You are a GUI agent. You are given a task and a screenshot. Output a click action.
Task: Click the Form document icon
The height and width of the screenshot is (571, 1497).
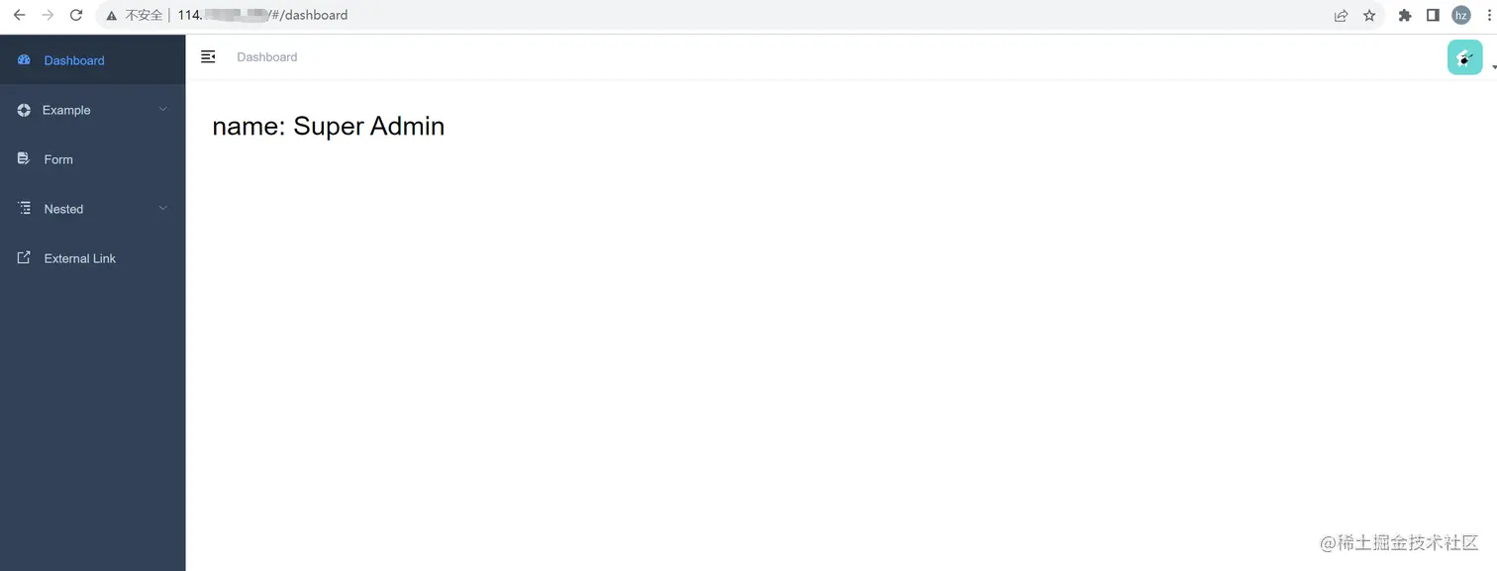24,158
